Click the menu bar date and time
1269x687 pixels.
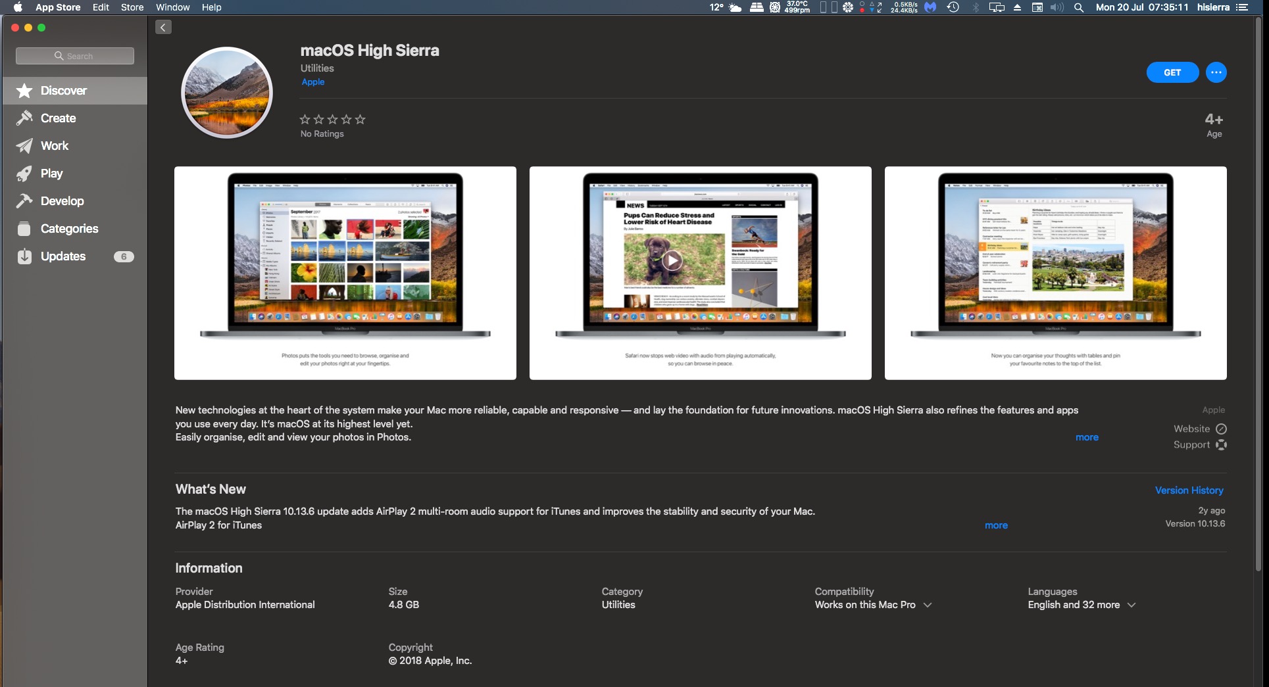pyautogui.click(x=1142, y=7)
